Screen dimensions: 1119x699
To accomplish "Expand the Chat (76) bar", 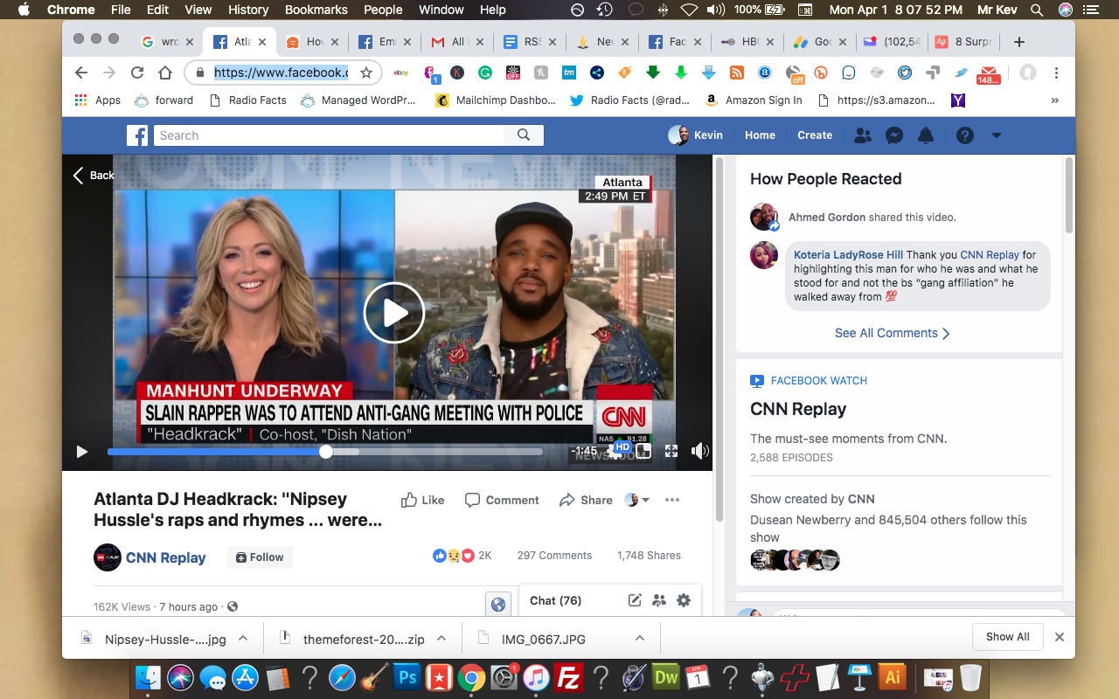I will [556, 600].
